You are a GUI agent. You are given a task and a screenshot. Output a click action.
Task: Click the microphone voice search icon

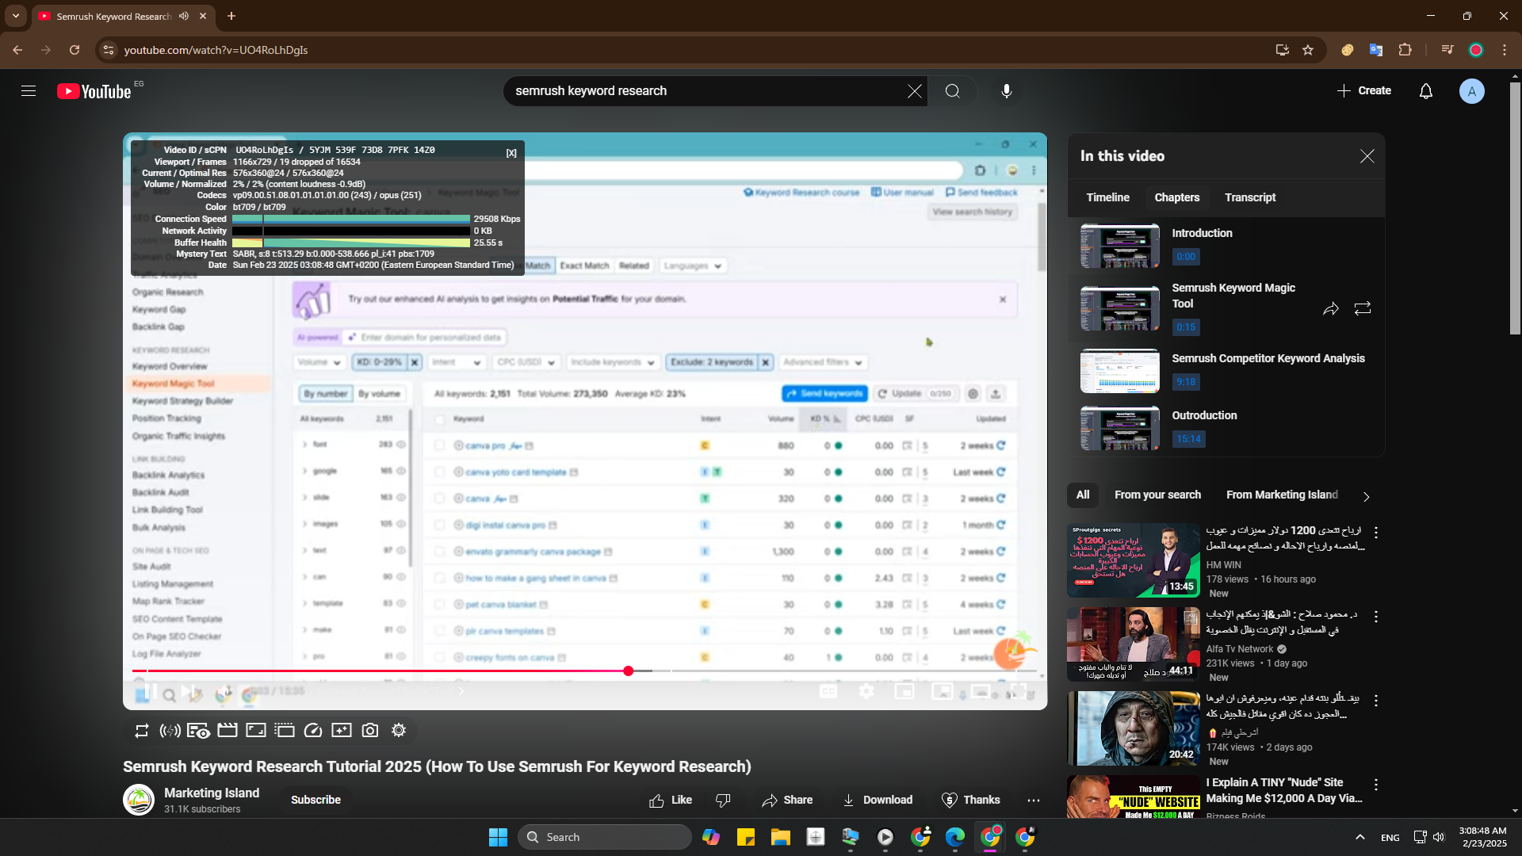tap(1006, 91)
